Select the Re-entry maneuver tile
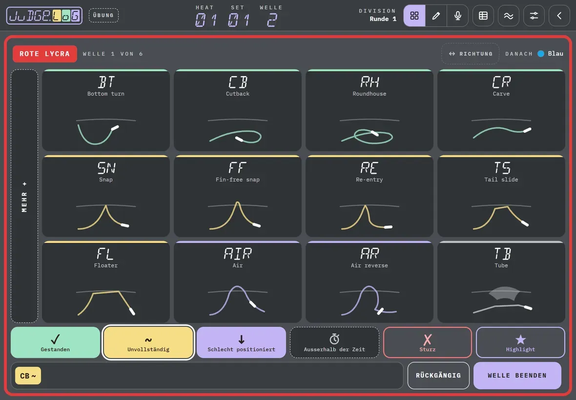 [x=369, y=196]
